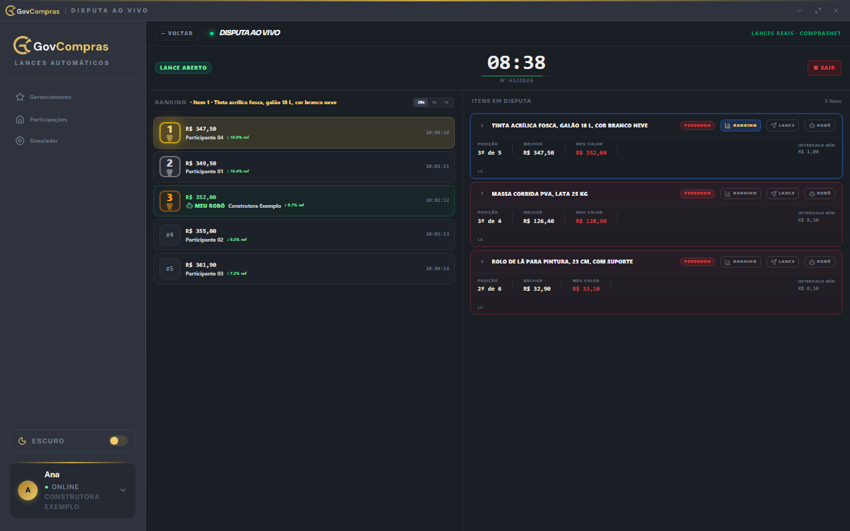850x531 pixels.
Task: Submit Lance for Rolo de Lã item
Action: click(x=782, y=262)
